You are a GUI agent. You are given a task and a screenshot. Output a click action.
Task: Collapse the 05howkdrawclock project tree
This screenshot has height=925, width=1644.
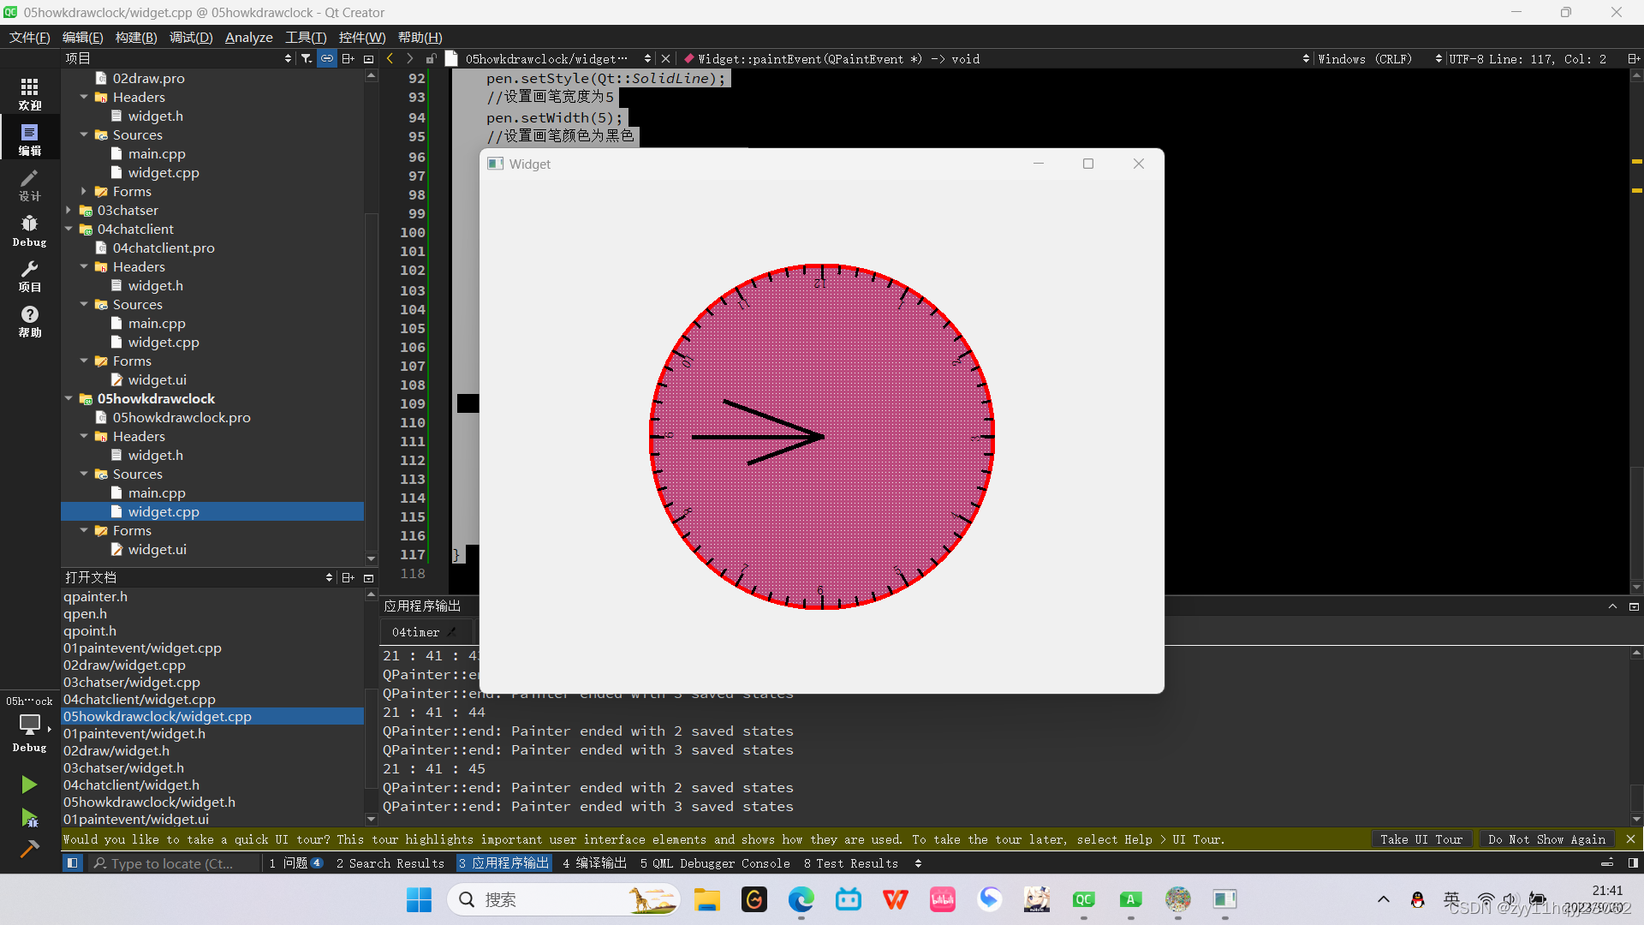point(68,398)
